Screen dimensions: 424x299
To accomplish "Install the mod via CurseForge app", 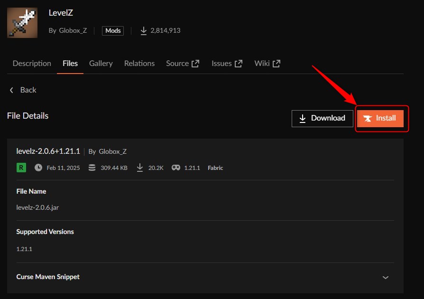I will (380, 119).
